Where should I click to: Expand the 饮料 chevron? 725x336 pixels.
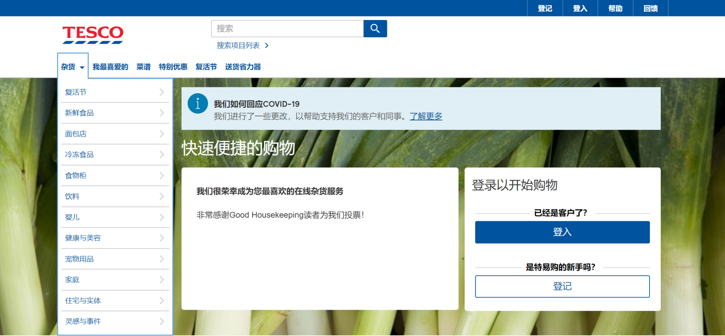(x=162, y=196)
